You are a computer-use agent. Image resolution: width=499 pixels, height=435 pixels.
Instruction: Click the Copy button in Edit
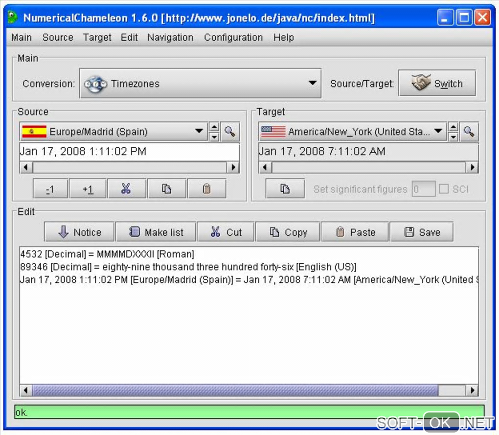288,232
